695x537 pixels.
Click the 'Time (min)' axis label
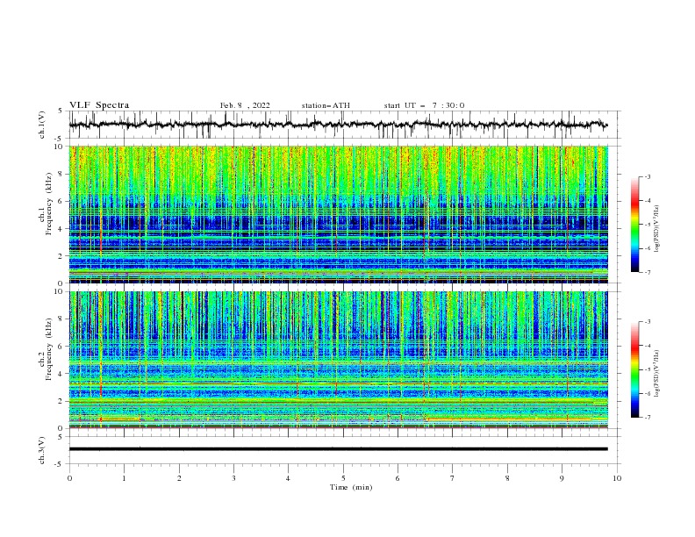point(351,487)
